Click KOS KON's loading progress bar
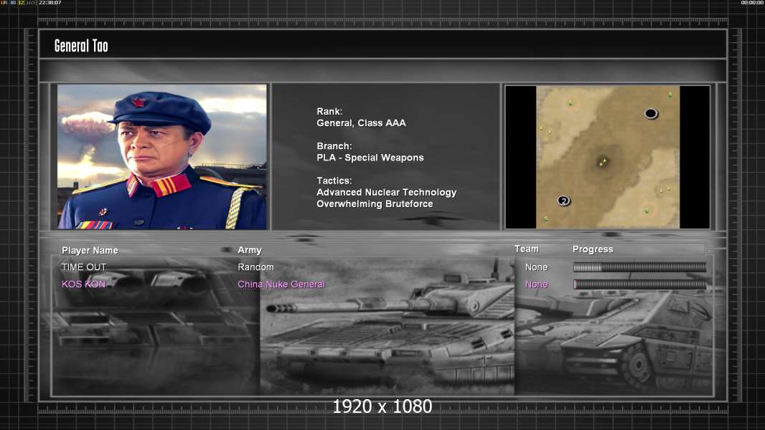Image resolution: width=765 pixels, height=430 pixels. coord(639,284)
